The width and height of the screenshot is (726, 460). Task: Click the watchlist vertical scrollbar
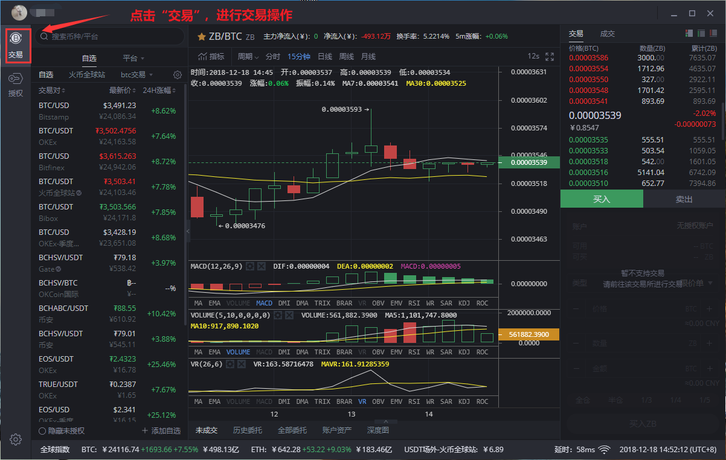185,205
